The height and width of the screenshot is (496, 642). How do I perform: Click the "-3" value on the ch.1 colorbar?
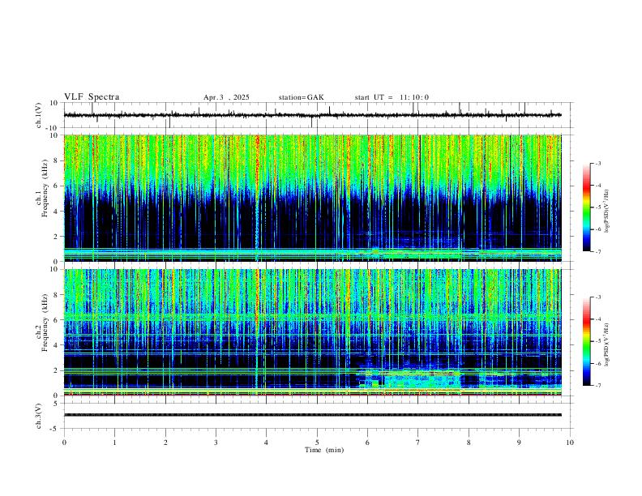[597, 163]
